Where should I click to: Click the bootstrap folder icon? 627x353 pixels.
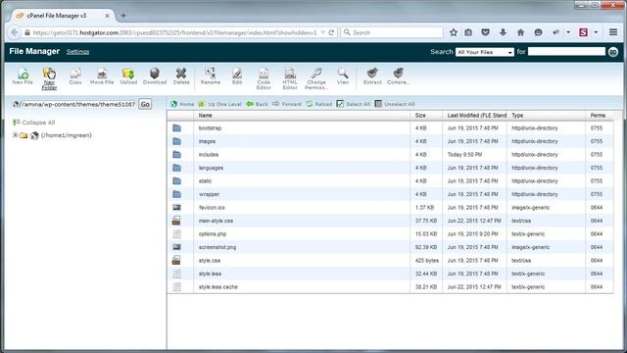tap(176, 128)
